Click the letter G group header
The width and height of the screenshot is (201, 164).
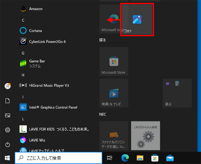[x=23, y=53]
